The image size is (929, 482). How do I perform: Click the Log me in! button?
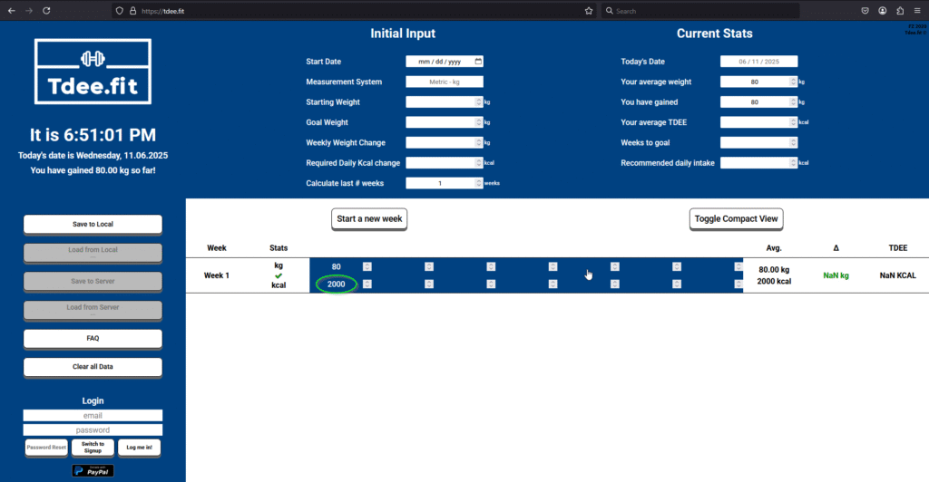tap(139, 447)
